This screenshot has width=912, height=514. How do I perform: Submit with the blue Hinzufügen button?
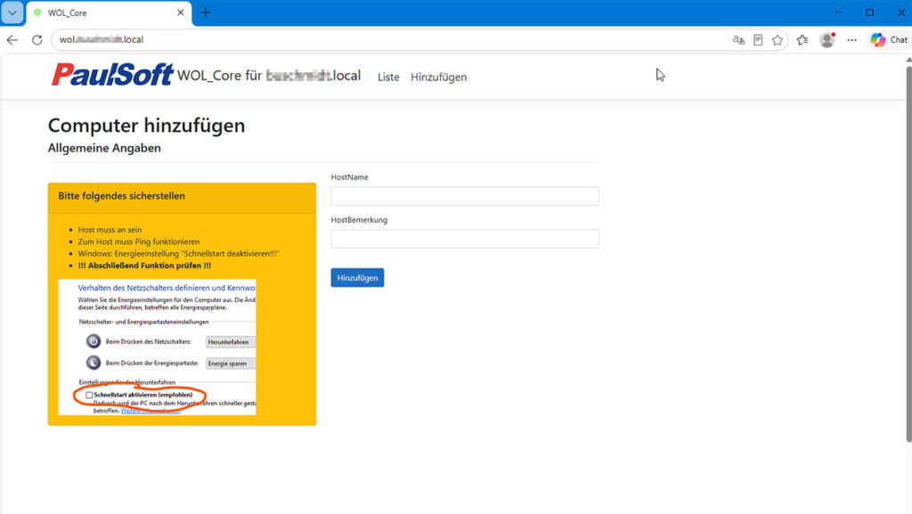point(357,277)
